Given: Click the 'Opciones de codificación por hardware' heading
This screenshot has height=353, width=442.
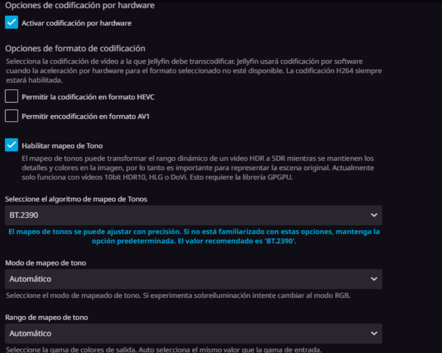Looking at the screenshot, I should [80, 6].
